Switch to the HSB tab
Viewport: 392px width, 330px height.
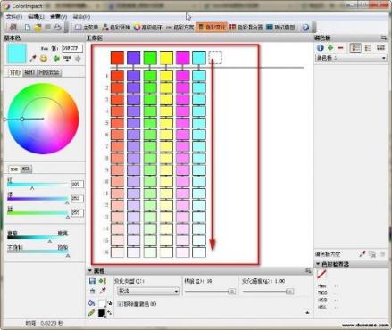click(26, 169)
